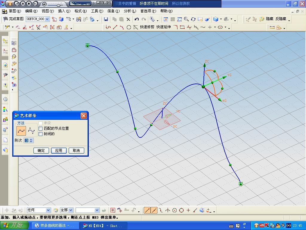This screenshot has height=230, width=306.
Task: Open the History clock icon in sidebar
Action: tap(5, 99)
